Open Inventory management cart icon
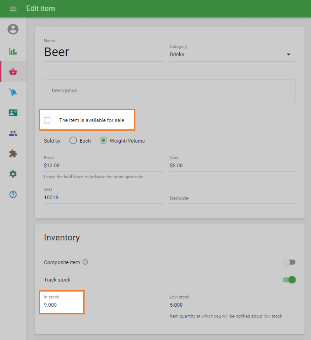The image size is (311, 340). (x=13, y=92)
